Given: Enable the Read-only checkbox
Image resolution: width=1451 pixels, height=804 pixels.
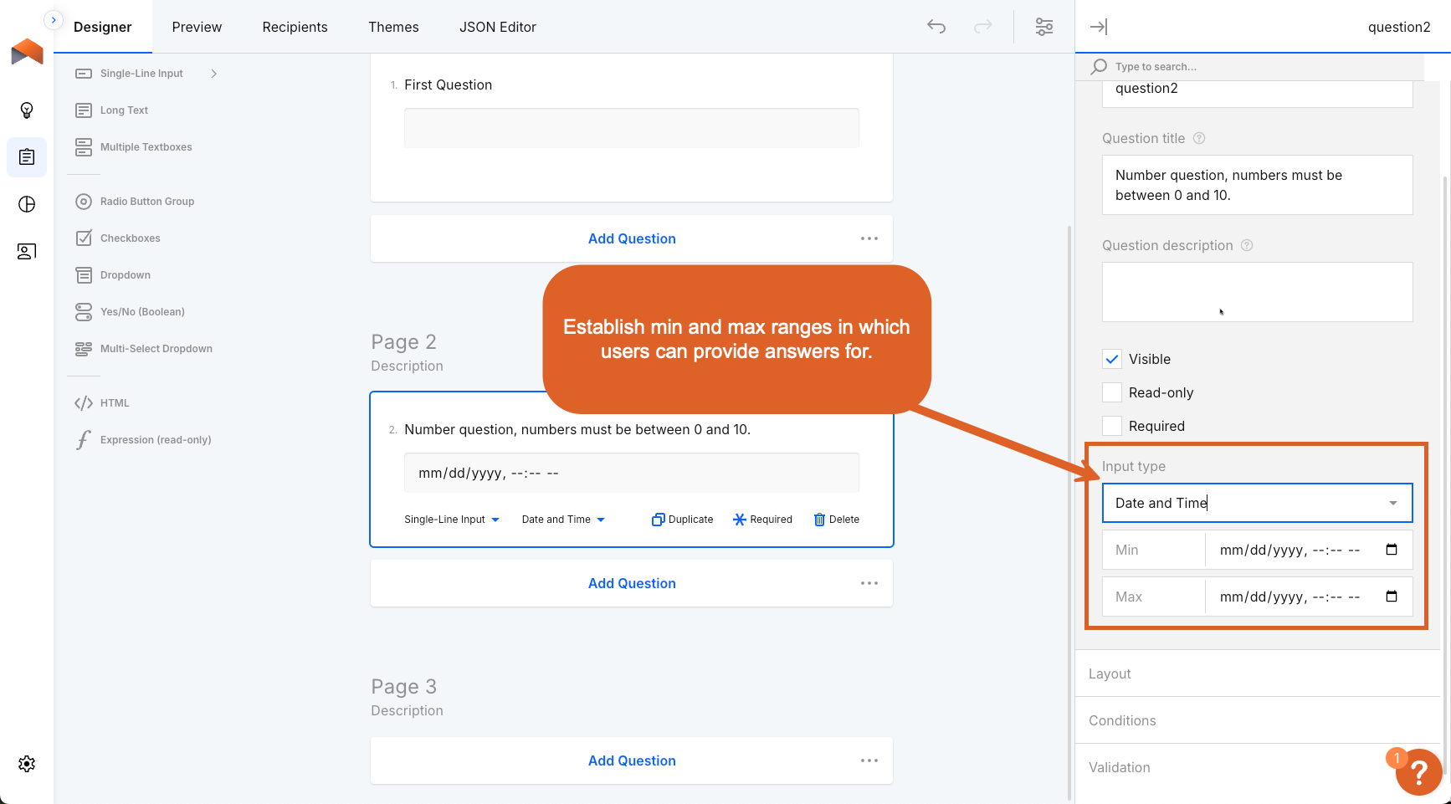Looking at the screenshot, I should [x=1112, y=393].
